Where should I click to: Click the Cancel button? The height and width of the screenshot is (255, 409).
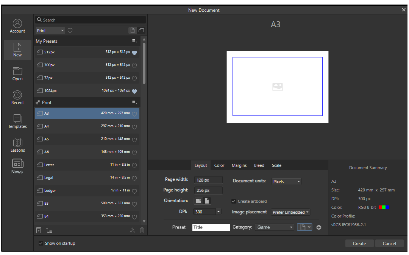click(x=389, y=244)
